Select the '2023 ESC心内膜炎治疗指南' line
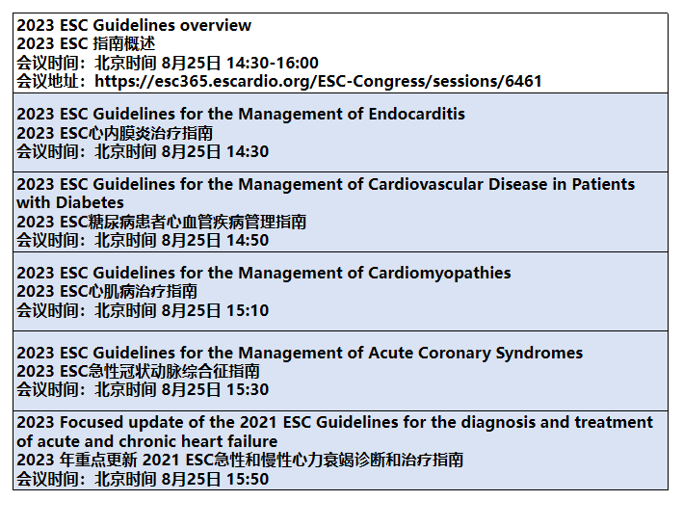 (115, 133)
